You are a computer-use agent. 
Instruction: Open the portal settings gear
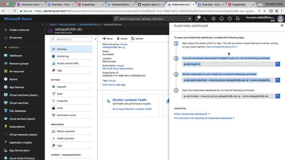213,19
